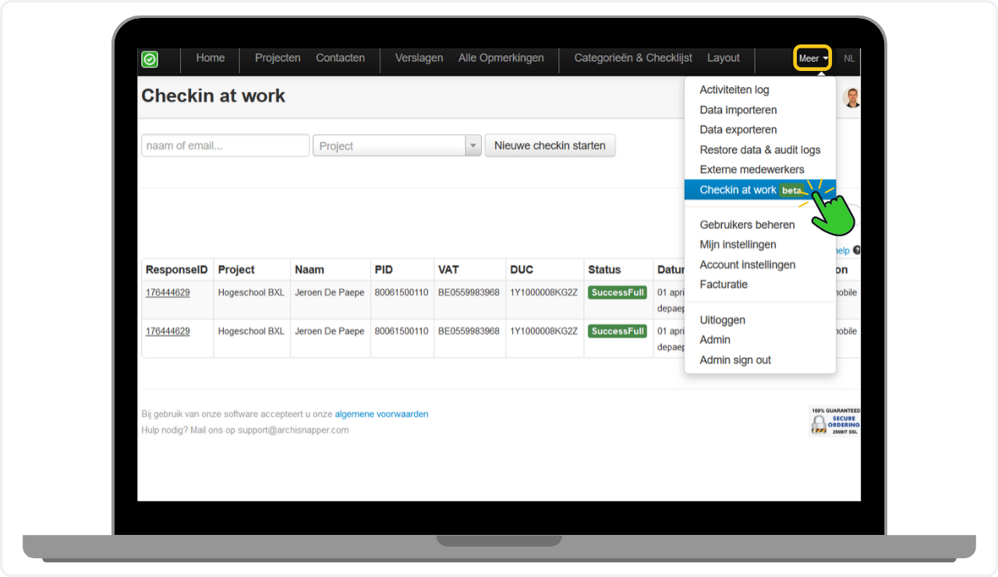Viewport: 998px width, 577px height.
Task: Navigate to Verslagen
Action: (419, 58)
